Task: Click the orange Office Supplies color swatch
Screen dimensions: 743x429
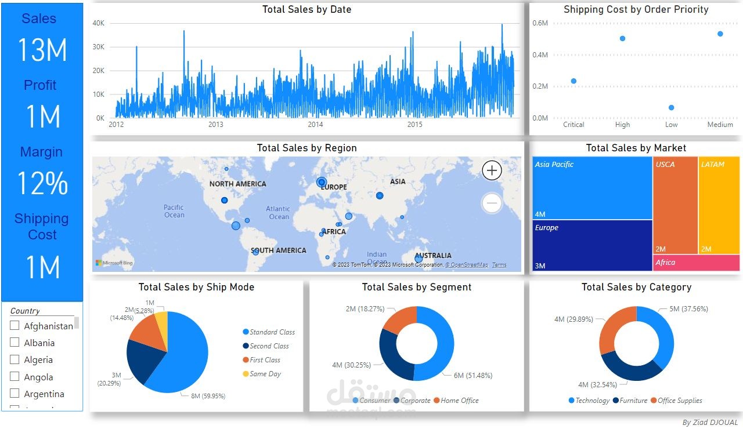Action: (x=655, y=400)
